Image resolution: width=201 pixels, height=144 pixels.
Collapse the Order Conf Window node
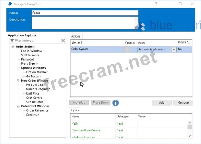pos(18,106)
